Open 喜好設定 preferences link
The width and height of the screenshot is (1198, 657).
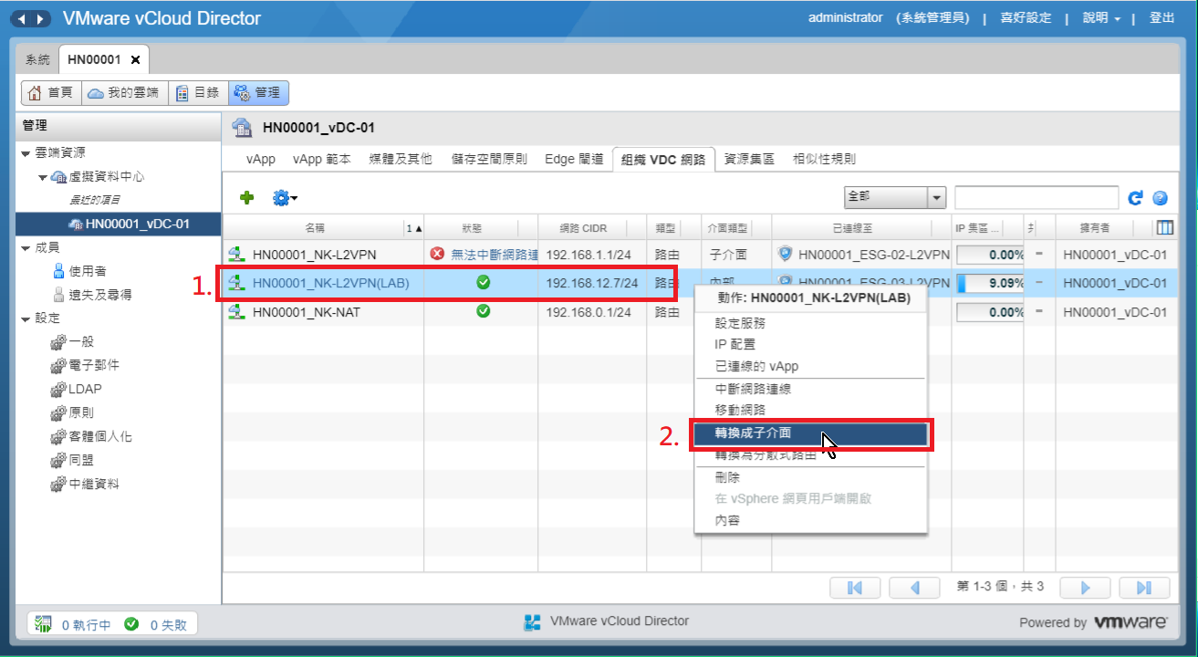1026,18
